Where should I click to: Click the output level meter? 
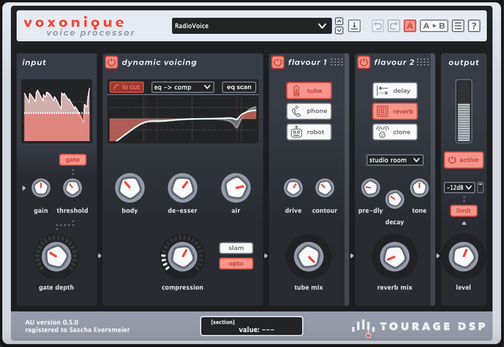464,111
